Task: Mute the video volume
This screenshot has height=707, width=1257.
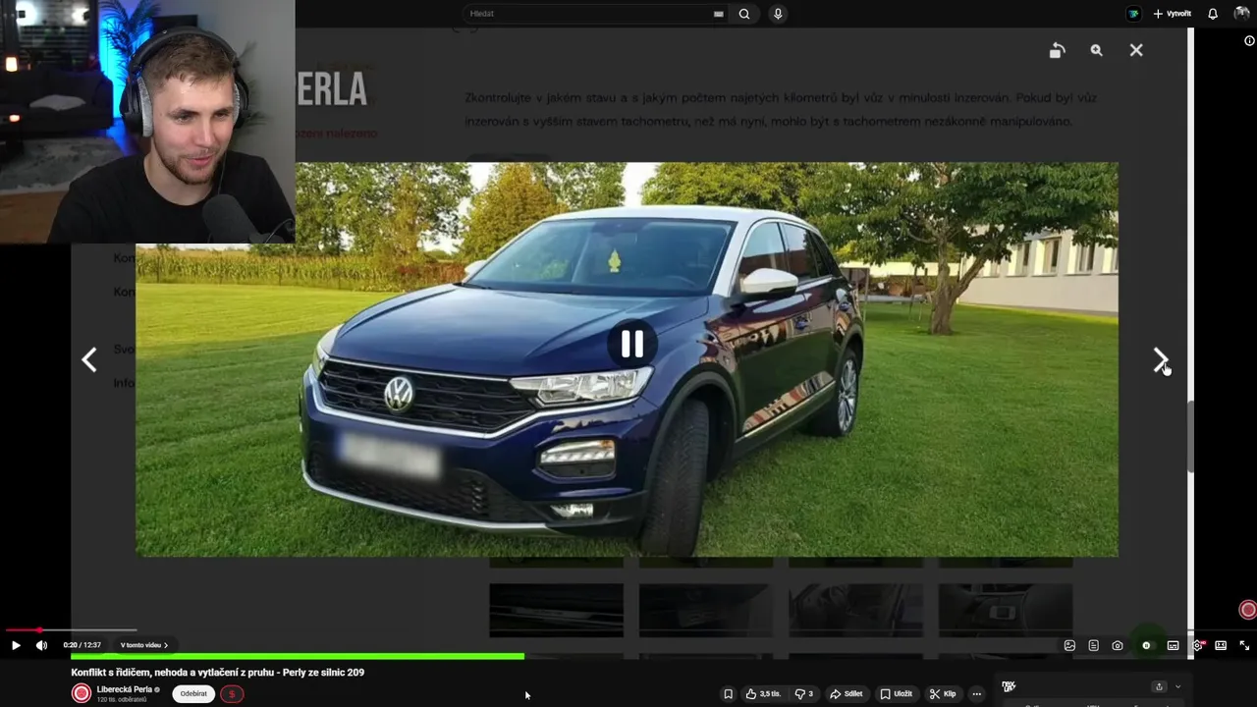Action: [41, 645]
